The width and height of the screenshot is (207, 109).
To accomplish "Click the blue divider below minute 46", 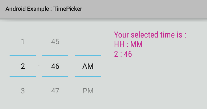I will (55, 76).
